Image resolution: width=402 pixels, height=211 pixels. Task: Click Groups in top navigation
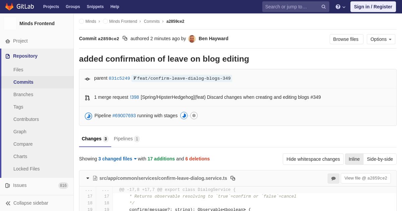point(73,7)
